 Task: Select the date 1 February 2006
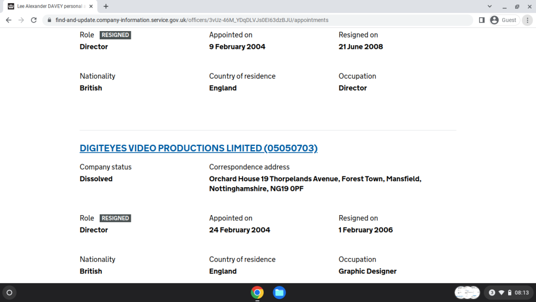pyautogui.click(x=366, y=230)
